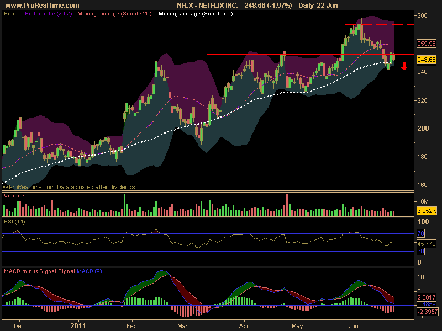
Task: Click the 220 price axis label
Action: (x=422, y=100)
